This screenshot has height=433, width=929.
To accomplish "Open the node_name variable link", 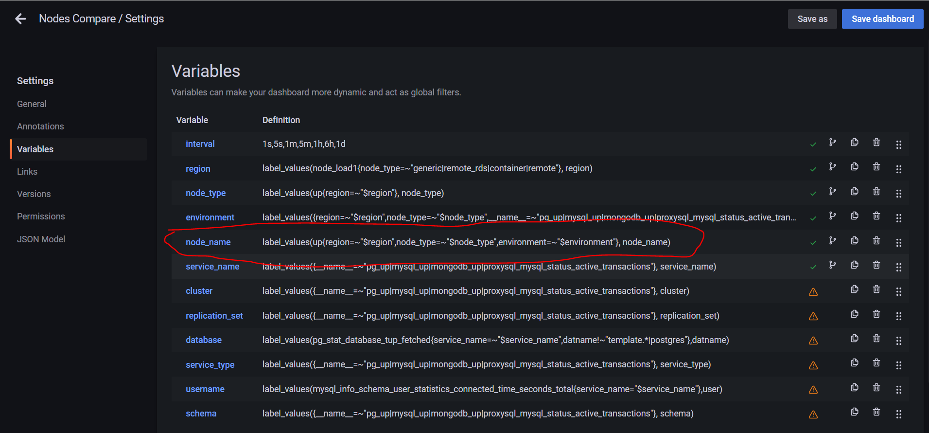I will (208, 242).
